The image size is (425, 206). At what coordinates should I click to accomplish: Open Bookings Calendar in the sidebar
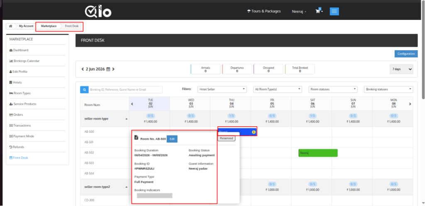pyautogui.click(x=24, y=61)
